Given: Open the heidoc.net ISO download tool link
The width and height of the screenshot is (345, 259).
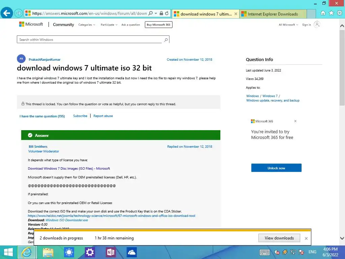Looking at the screenshot, I should 112,215.
